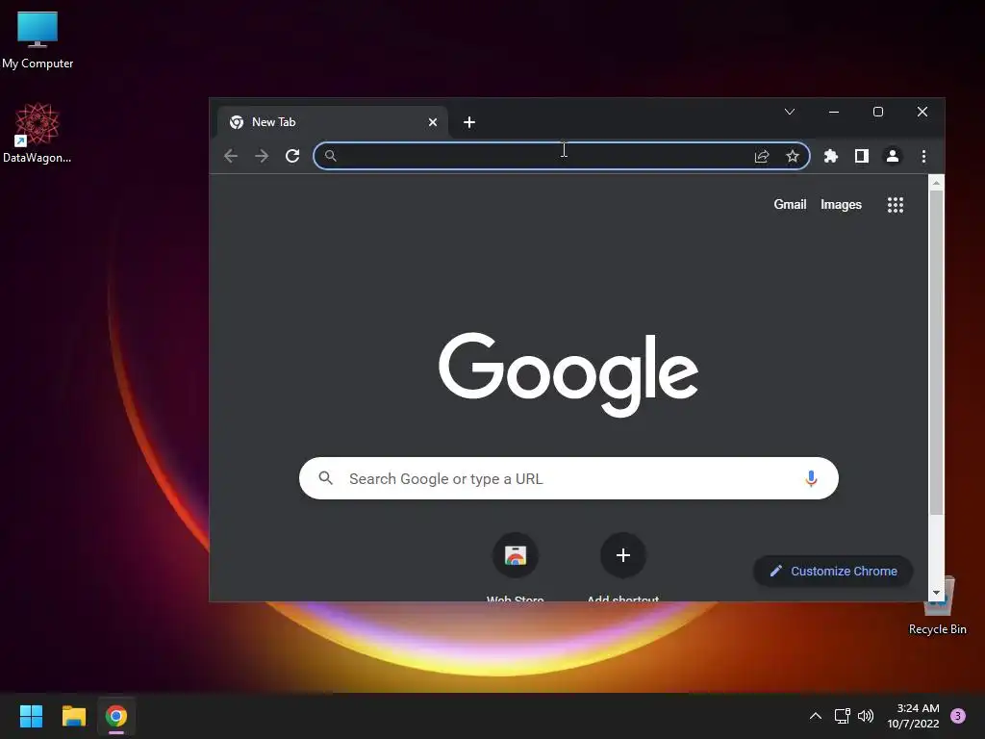
Task: Click the magnifier in Google search box
Action: [325, 478]
